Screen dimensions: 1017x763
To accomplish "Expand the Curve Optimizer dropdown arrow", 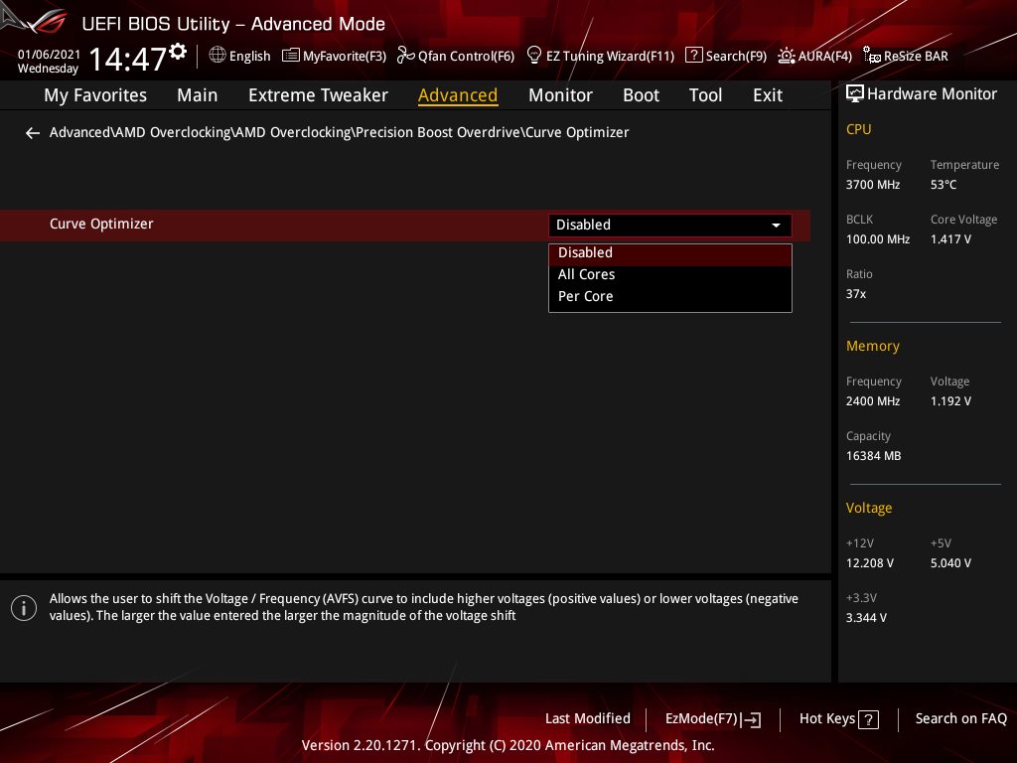I will 776,226.
